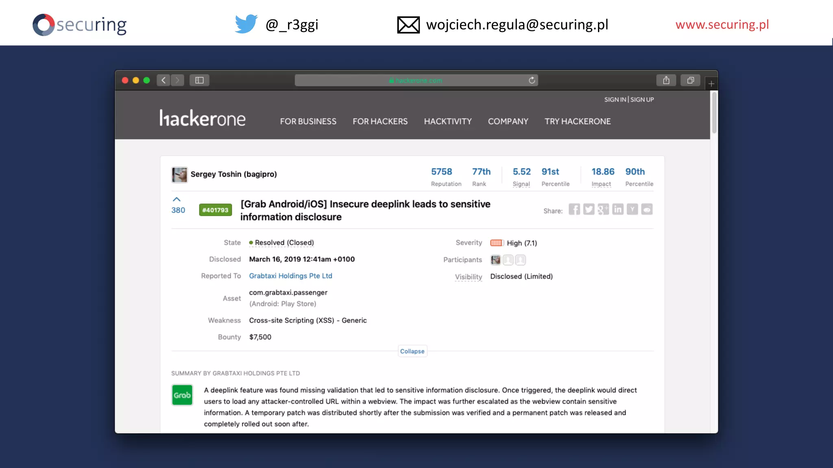This screenshot has height=468, width=833.
Task: Click the Twitter bird icon in slide header
Action: click(x=246, y=24)
